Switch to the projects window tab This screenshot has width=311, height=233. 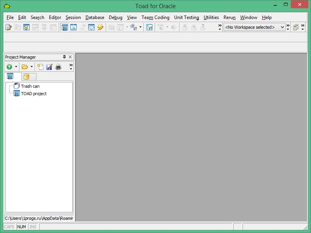tap(10, 76)
